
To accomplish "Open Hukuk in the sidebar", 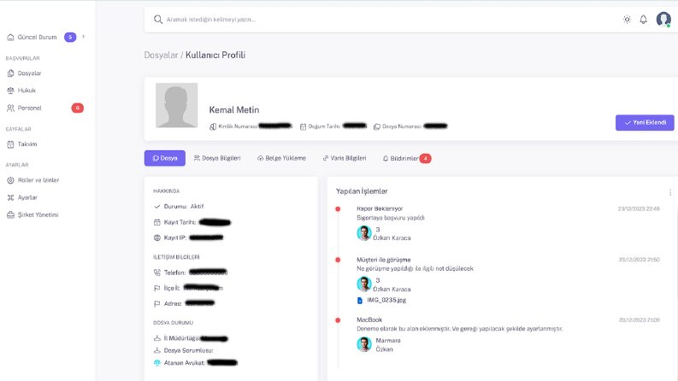I will [x=27, y=91].
